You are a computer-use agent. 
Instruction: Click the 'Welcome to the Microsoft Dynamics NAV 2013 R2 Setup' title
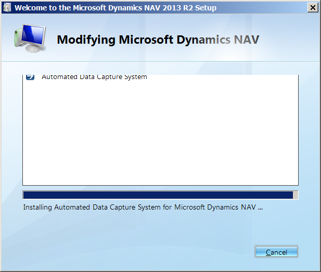[115, 8]
